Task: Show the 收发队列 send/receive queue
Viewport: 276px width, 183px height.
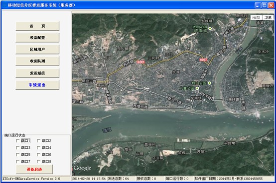Action: (x=37, y=61)
